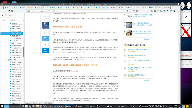Collapse the グループ bookmark folder
This screenshot has height=108, width=192.
point(7,60)
